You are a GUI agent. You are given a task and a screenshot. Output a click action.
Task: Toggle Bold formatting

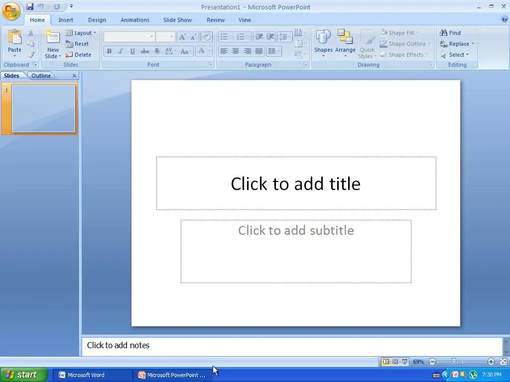coord(109,51)
